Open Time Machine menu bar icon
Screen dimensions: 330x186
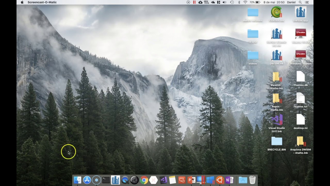coord(232,2)
